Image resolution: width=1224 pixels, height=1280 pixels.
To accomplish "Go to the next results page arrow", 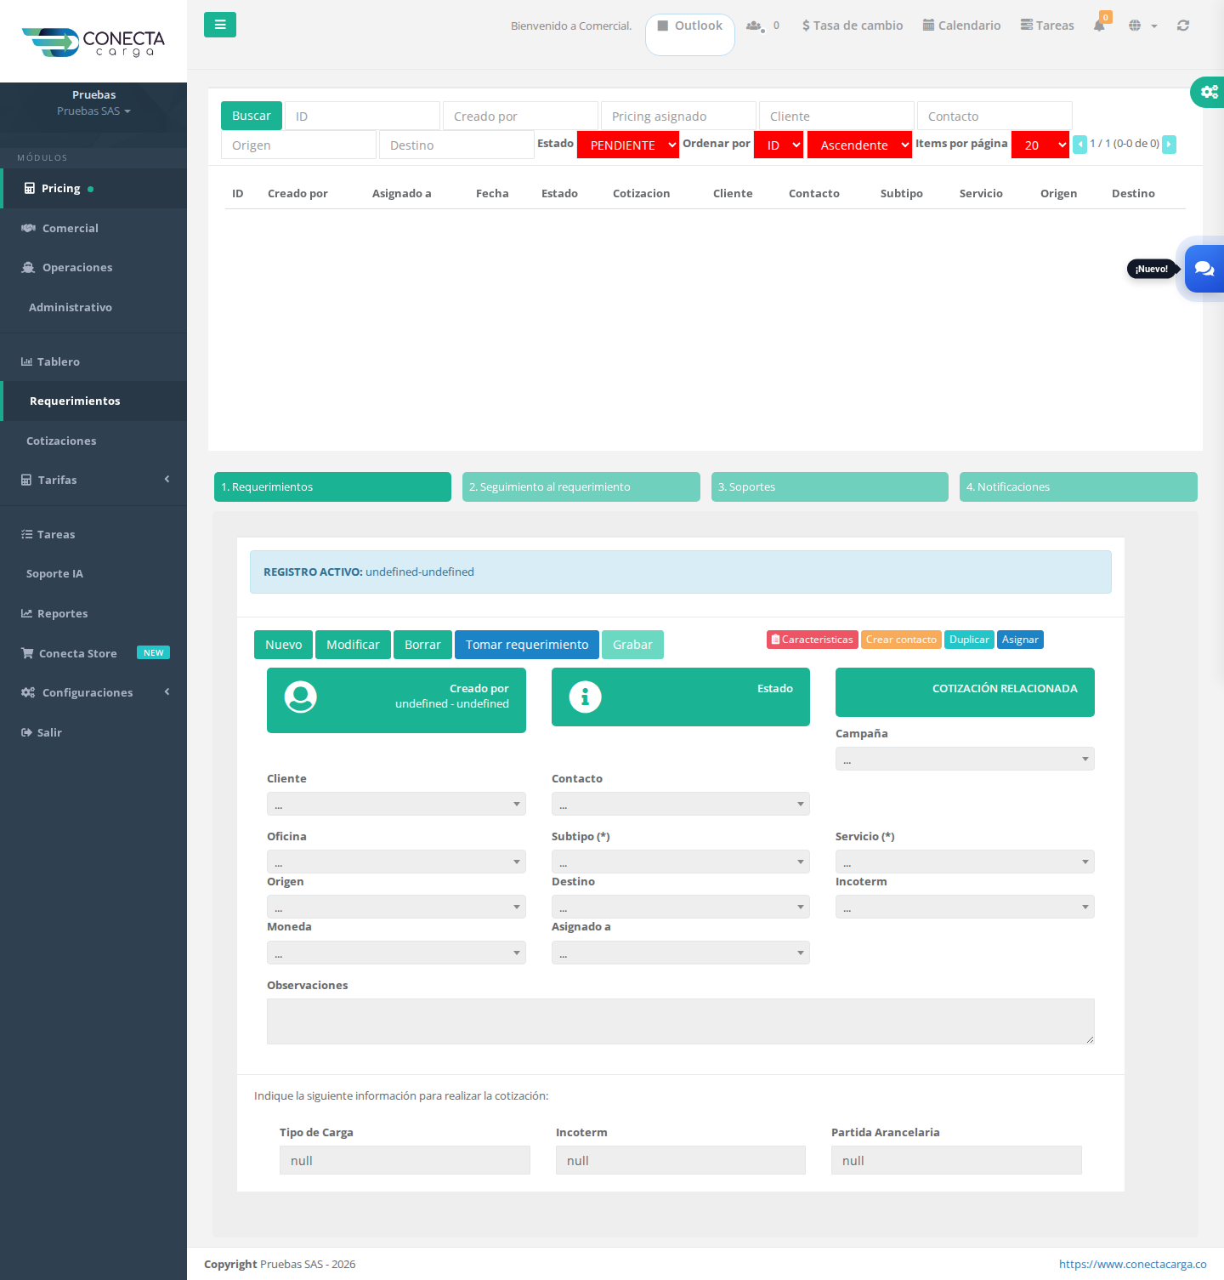I will [x=1169, y=145].
